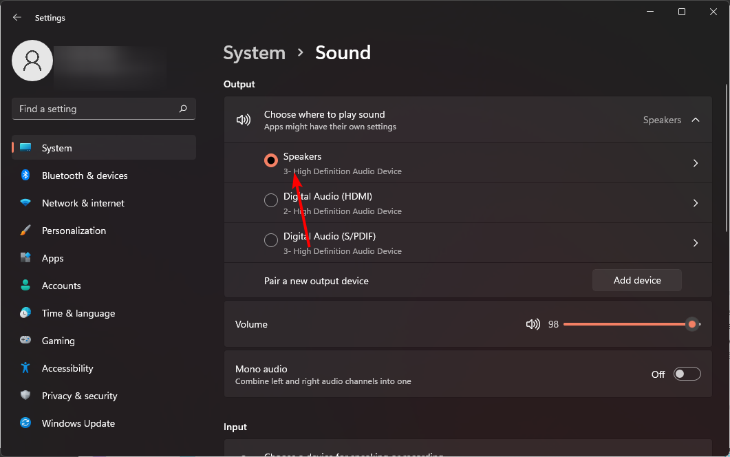Select the Bluetooth & devices icon
The image size is (730, 457).
point(25,176)
